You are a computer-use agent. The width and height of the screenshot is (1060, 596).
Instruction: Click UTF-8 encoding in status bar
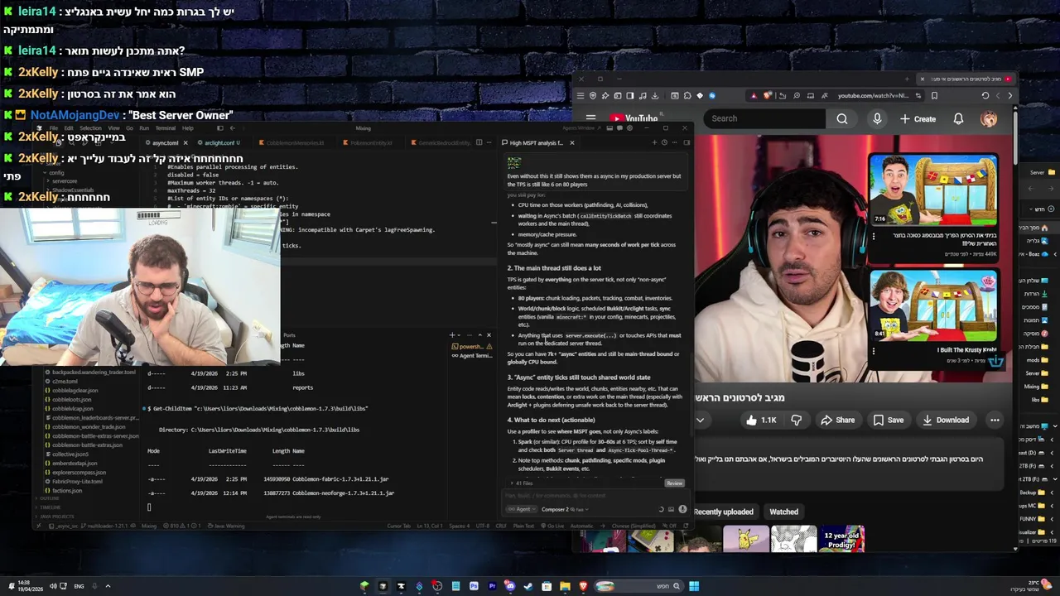(x=483, y=526)
